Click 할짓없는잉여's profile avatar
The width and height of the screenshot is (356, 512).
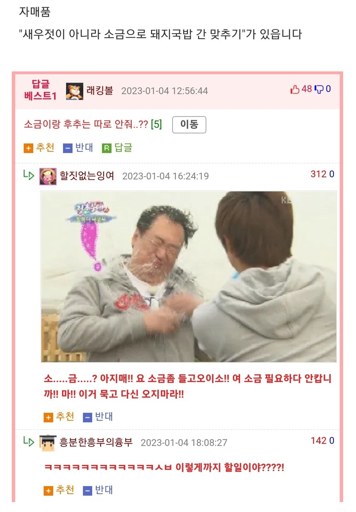48,176
